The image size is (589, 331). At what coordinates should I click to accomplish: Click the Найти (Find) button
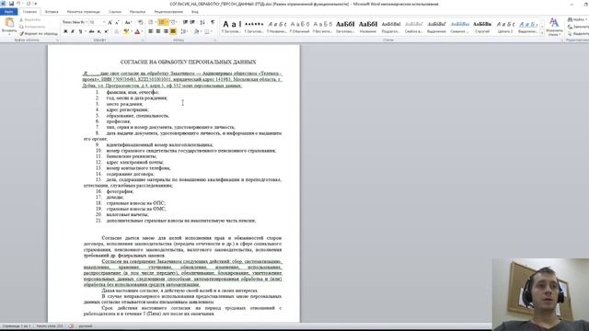[577, 19]
